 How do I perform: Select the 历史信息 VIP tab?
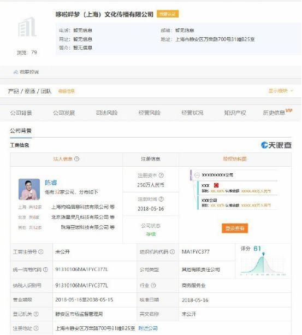(x=277, y=112)
